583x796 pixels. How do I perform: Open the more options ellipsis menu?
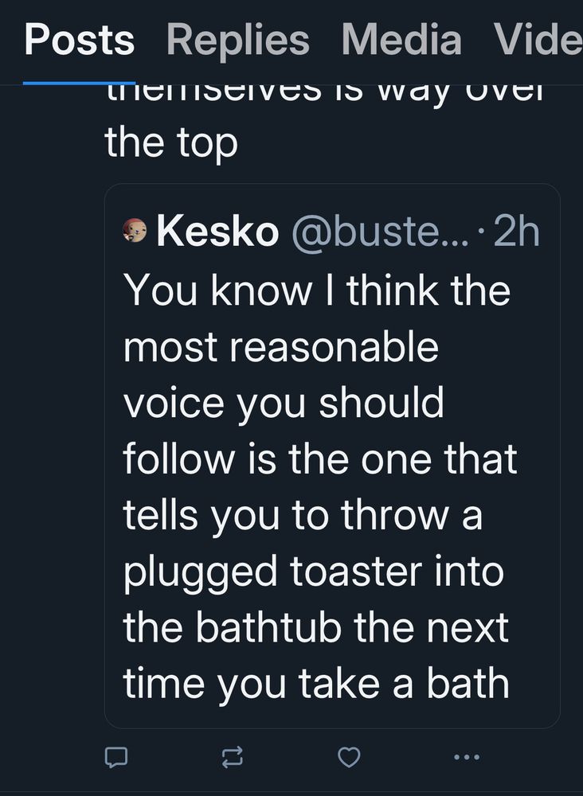click(x=466, y=757)
